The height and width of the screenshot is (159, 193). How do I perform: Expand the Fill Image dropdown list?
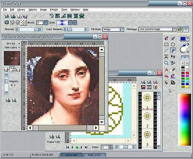click(x=174, y=29)
